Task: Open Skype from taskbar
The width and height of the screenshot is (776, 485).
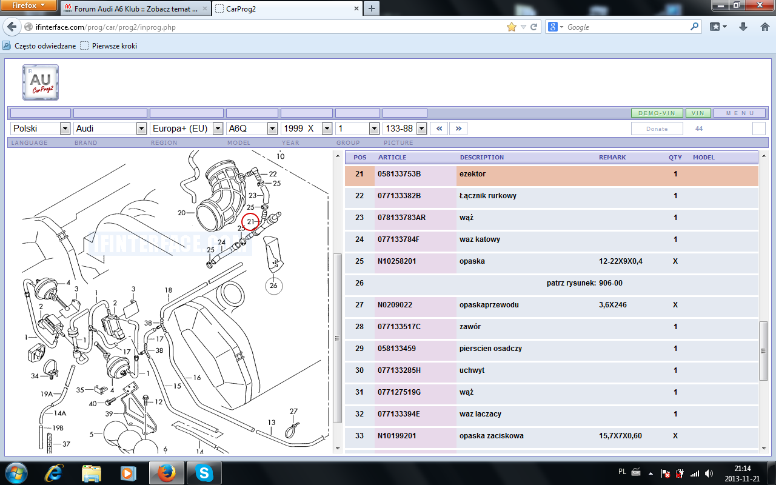Action: point(204,473)
